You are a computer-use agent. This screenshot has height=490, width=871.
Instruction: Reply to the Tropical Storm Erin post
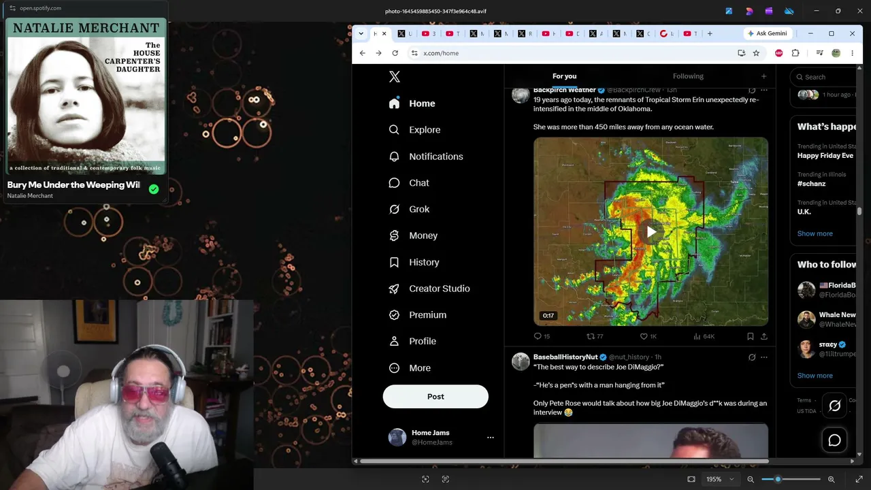tap(542, 336)
